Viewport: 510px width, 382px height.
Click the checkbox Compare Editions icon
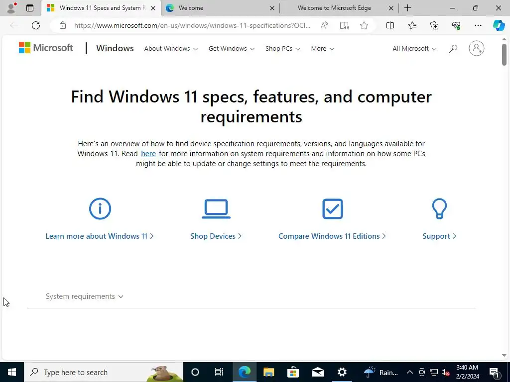pyautogui.click(x=332, y=208)
